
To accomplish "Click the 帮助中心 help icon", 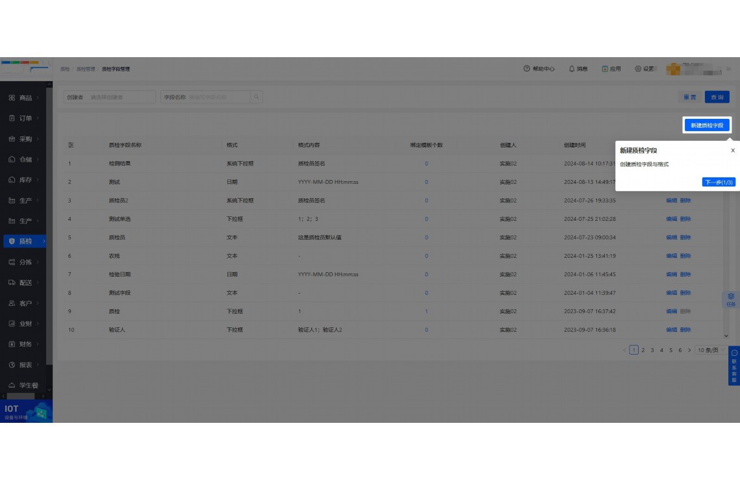I will point(527,69).
